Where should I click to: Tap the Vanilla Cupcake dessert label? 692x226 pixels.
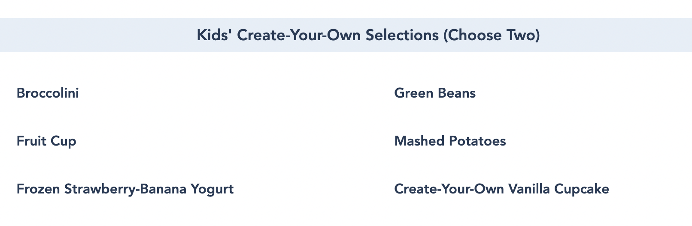501,189
